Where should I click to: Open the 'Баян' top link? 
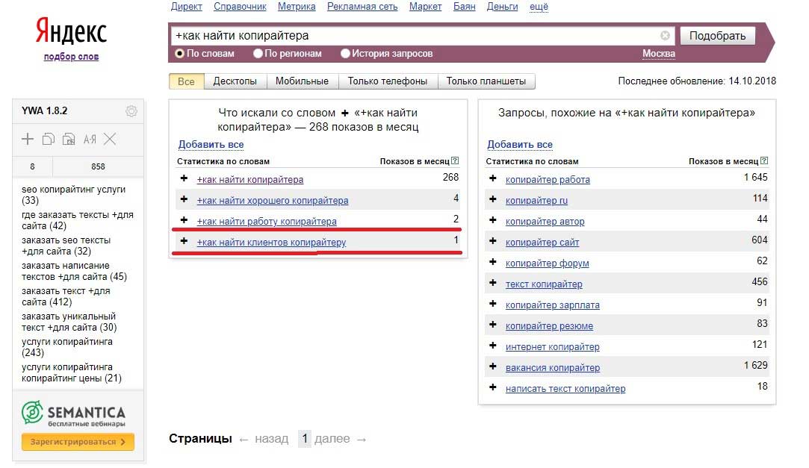click(x=465, y=7)
